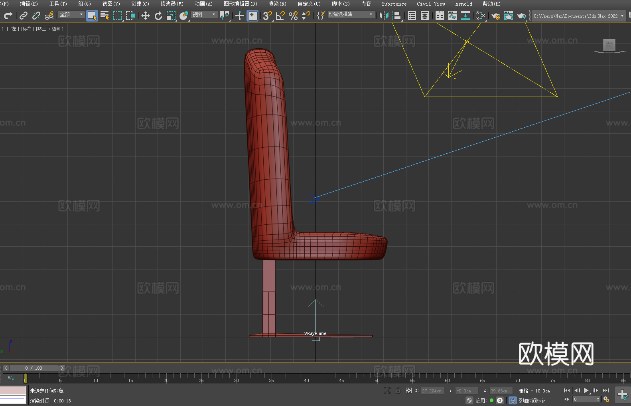Step to the next frame
The height and width of the screenshot is (406, 631).
click(x=596, y=390)
